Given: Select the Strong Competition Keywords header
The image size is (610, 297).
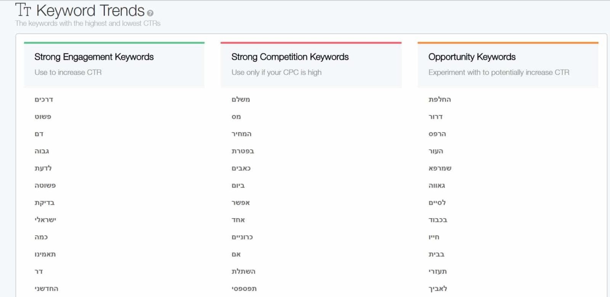Looking at the screenshot, I should (x=290, y=57).
